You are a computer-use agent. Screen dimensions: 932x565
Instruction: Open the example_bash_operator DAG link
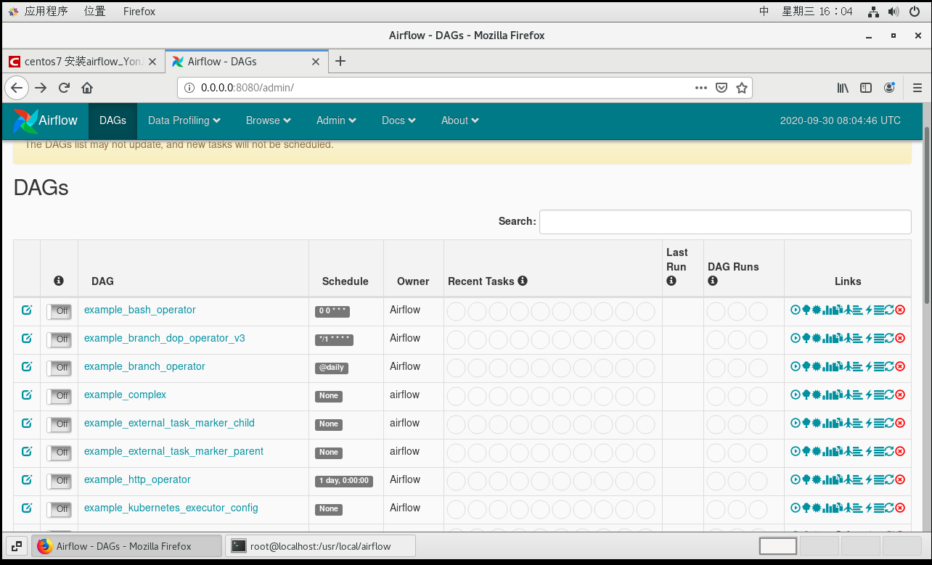(140, 310)
